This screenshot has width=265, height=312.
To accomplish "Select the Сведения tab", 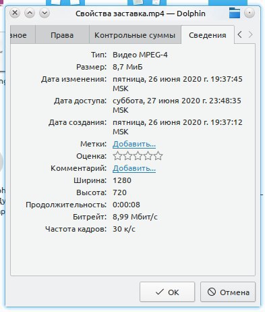I will tap(208, 35).
